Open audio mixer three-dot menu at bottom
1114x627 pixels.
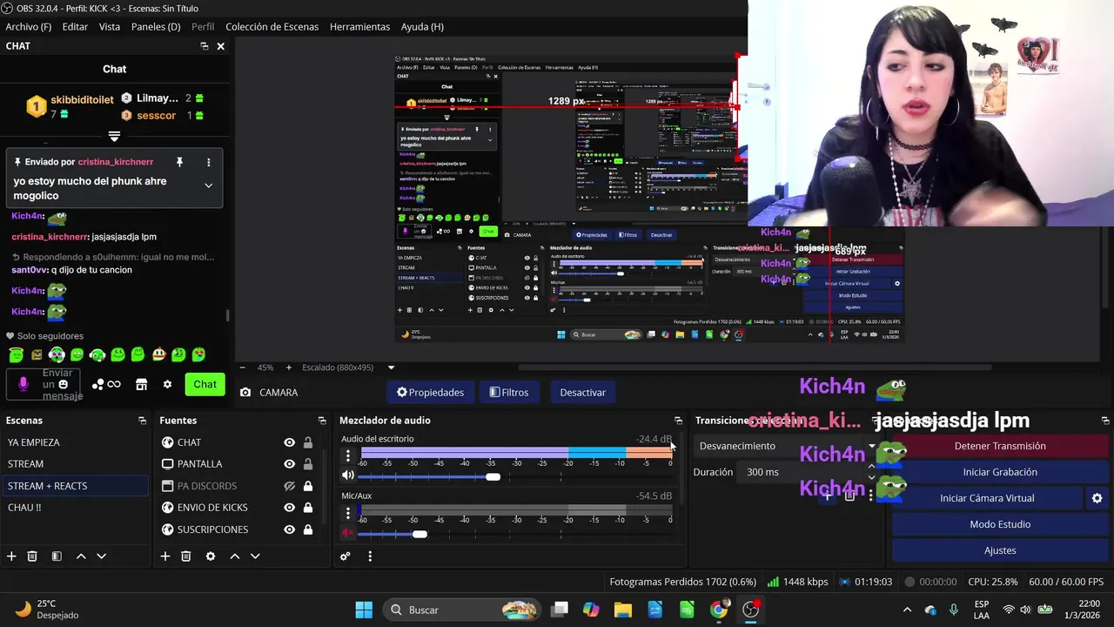pyautogui.click(x=370, y=556)
